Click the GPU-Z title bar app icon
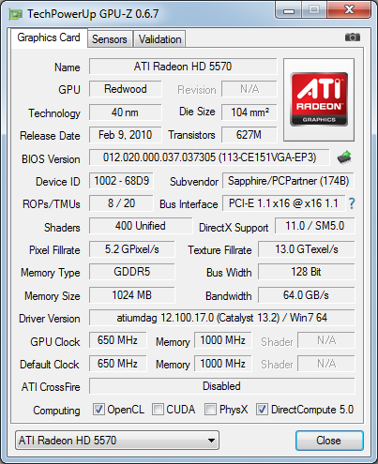The image size is (378, 464). (16, 14)
